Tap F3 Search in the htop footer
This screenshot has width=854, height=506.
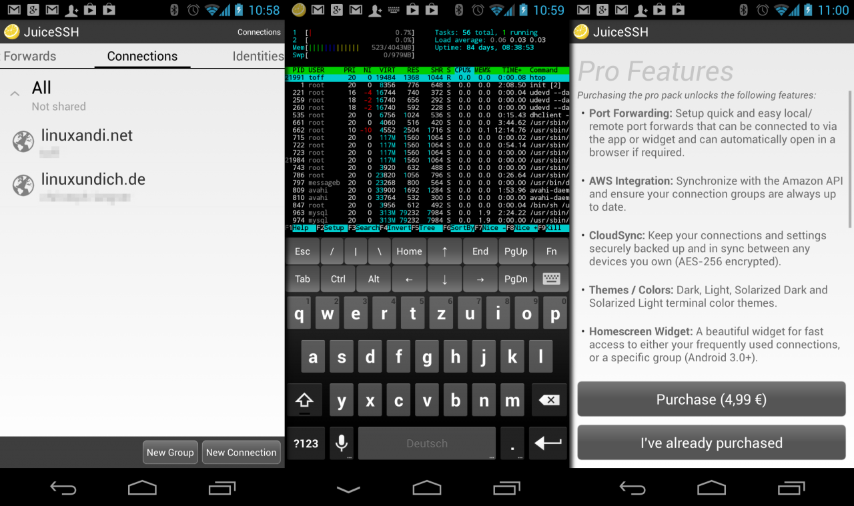(x=364, y=228)
